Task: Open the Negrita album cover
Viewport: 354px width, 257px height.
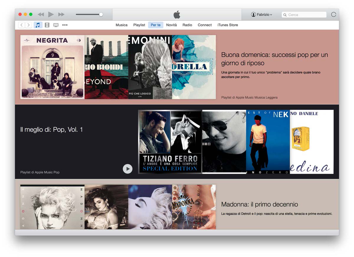Action: tap(52, 67)
